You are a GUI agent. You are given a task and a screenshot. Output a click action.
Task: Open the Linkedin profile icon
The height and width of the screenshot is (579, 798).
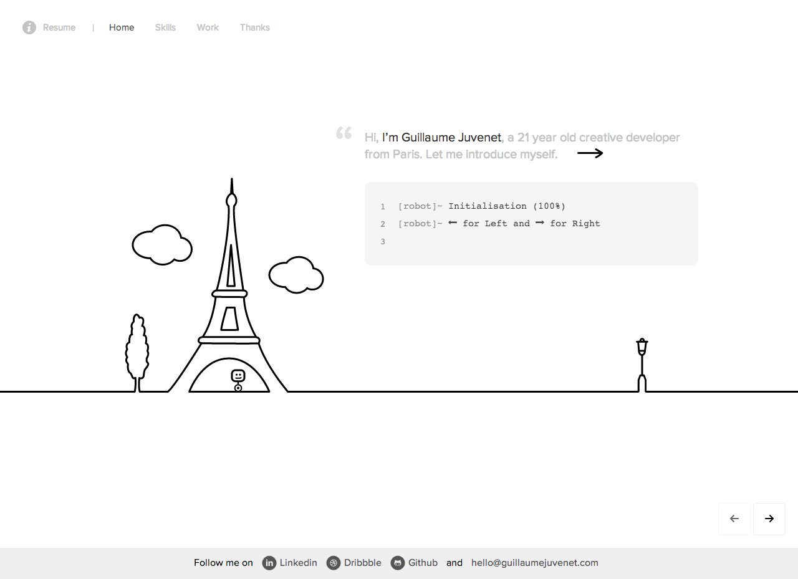[269, 563]
